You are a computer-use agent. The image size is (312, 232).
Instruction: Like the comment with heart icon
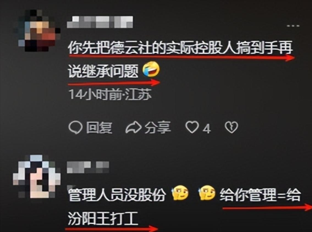click(192, 127)
